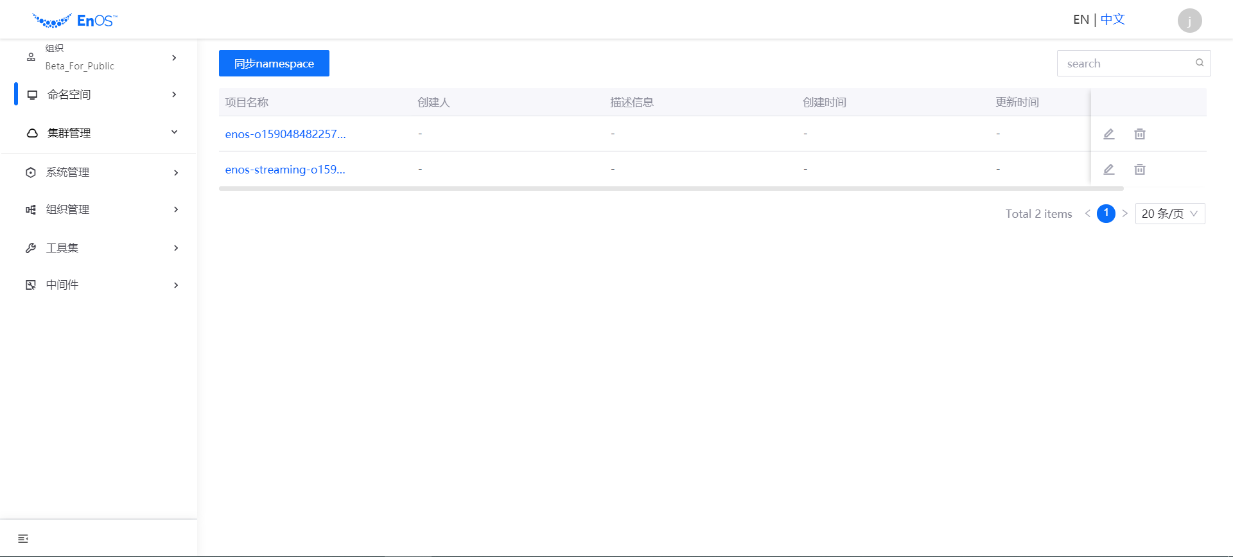The height and width of the screenshot is (557, 1233).
Task: Expand the 命名空间 chevron
Action: [x=174, y=94]
